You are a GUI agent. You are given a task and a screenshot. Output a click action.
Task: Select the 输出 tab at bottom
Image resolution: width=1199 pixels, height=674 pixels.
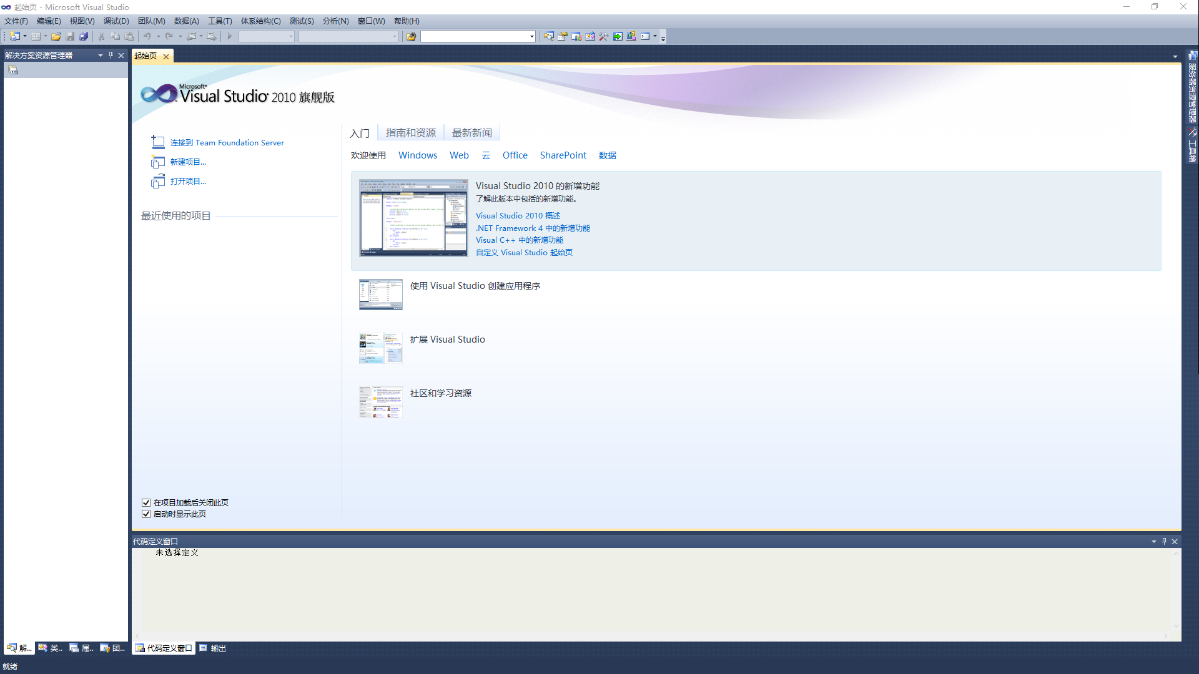[213, 648]
